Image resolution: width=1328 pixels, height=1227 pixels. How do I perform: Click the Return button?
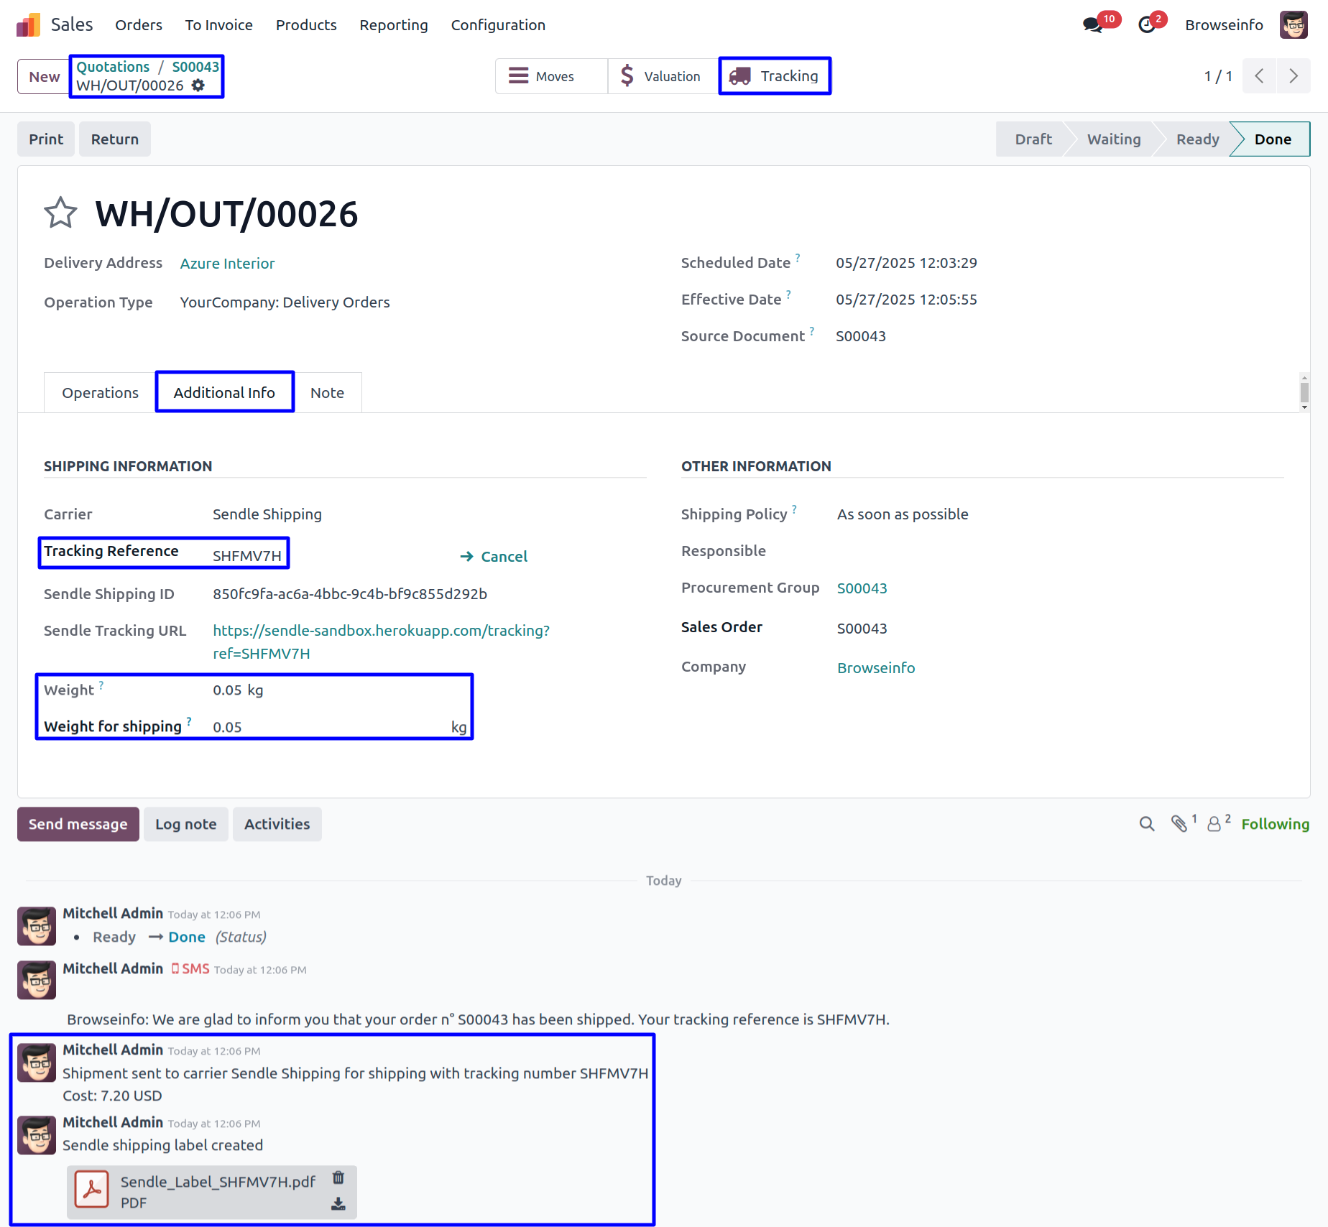click(115, 139)
